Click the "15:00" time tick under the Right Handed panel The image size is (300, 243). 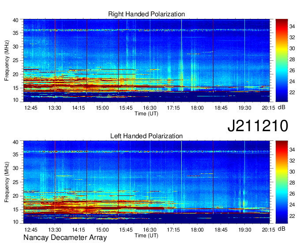[102, 108]
